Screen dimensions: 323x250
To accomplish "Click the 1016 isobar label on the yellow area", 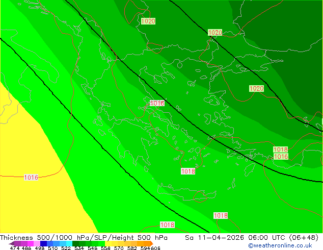I will point(31,178).
